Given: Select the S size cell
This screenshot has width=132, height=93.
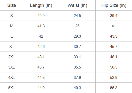Looking at the screenshot, I should pyautogui.click(x=12, y=16).
